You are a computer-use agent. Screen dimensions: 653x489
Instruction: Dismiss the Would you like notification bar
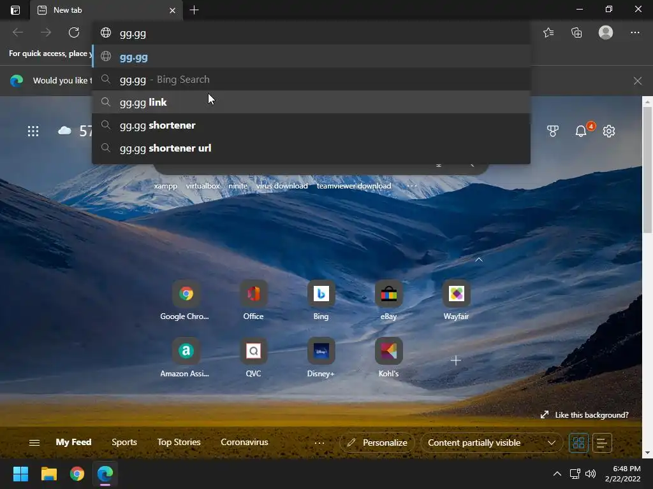coord(638,81)
